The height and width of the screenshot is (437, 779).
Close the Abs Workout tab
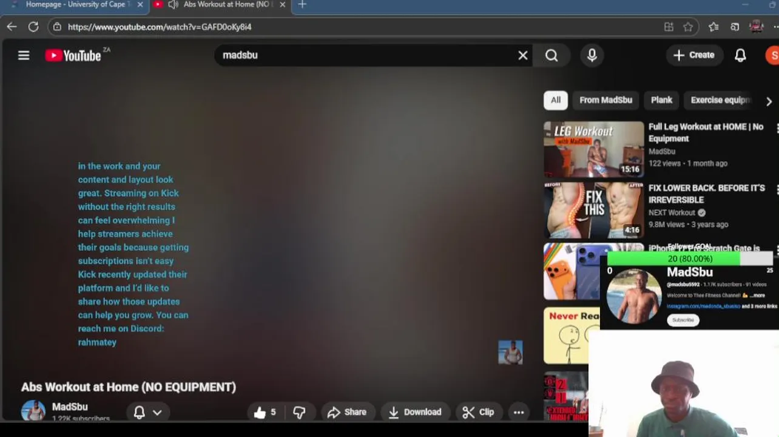tap(282, 4)
